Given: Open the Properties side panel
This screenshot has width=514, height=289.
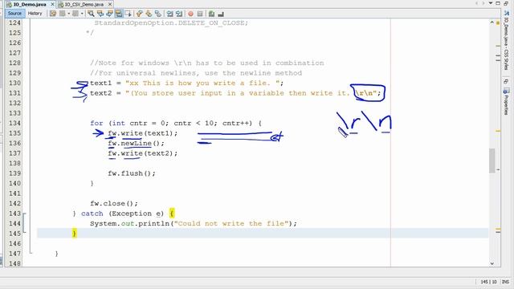Looking at the screenshot, I should (x=507, y=102).
